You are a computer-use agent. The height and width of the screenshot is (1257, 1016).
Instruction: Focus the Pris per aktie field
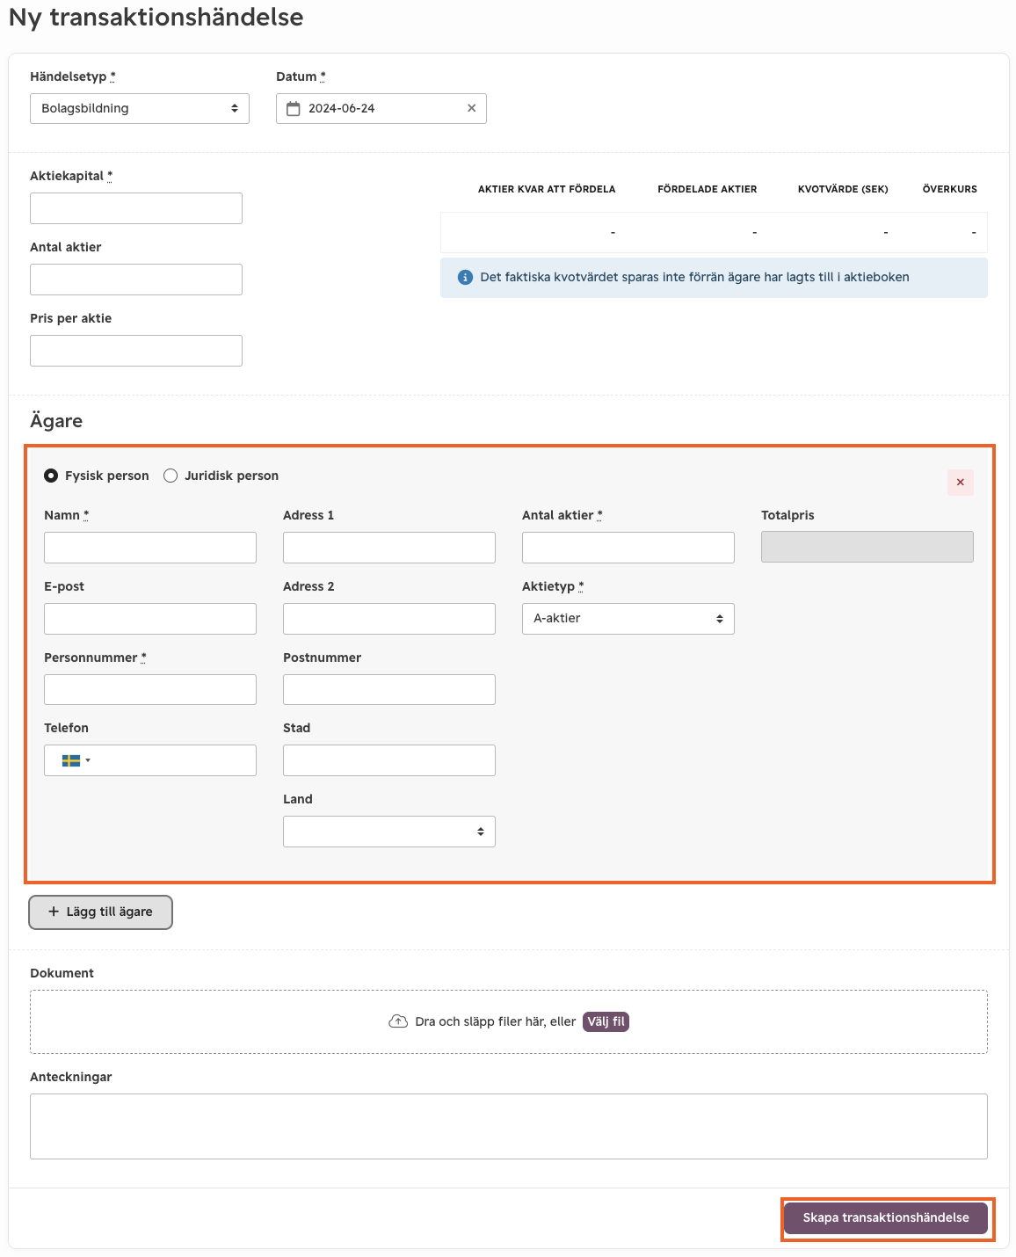point(136,351)
